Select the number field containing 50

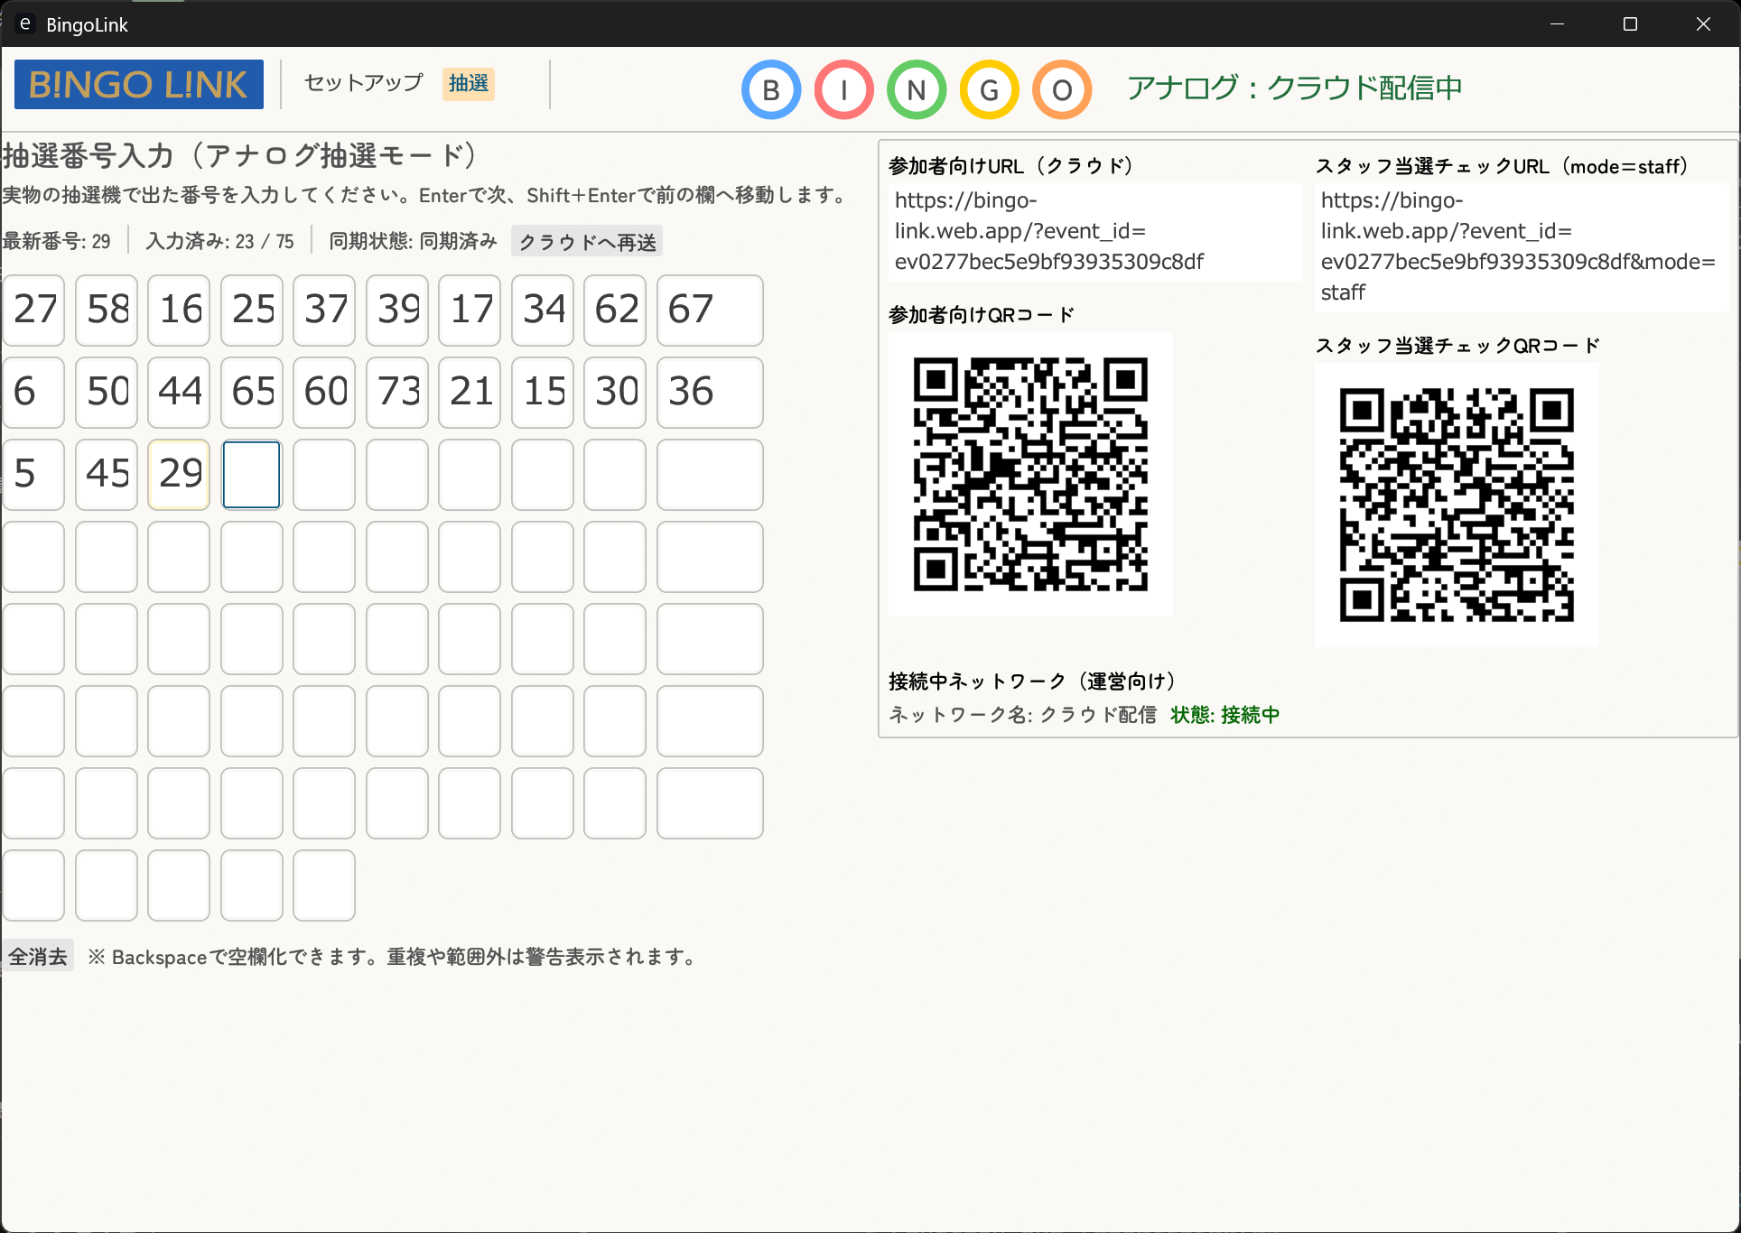[107, 393]
